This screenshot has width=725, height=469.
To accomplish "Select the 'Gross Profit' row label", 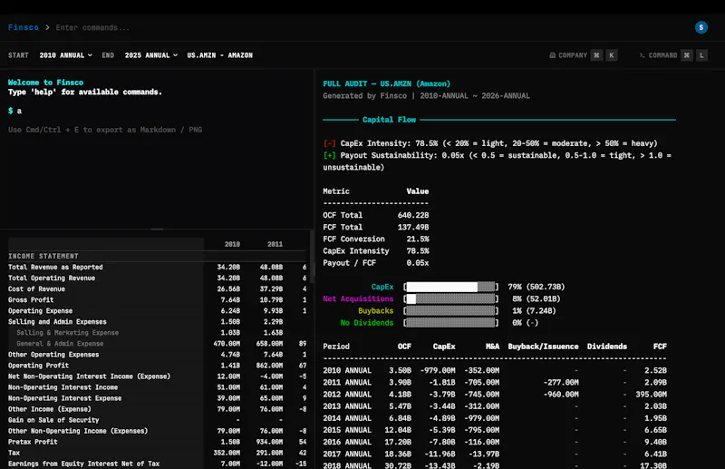I will tap(31, 300).
